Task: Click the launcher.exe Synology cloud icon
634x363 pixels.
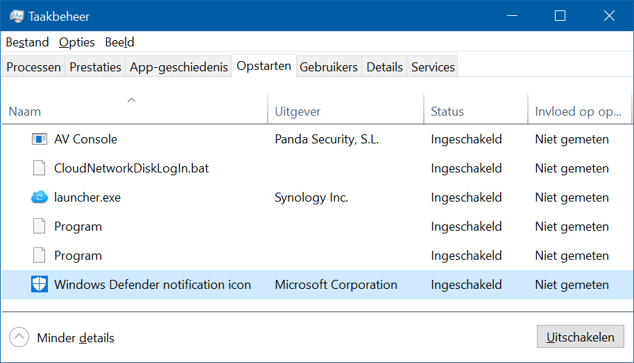Action: pos(40,197)
